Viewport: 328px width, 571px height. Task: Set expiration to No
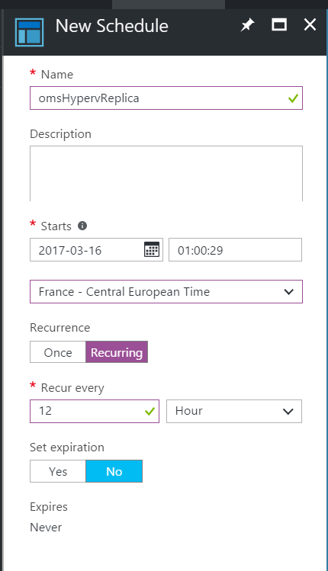pyautogui.click(x=114, y=471)
